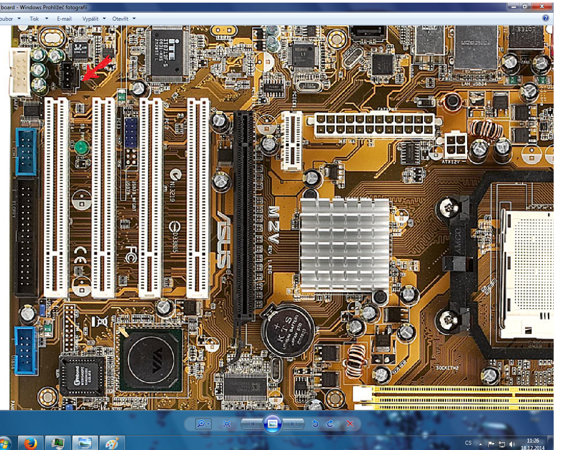Select the Photo Viewer taskbar button

[x=85, y=443]
